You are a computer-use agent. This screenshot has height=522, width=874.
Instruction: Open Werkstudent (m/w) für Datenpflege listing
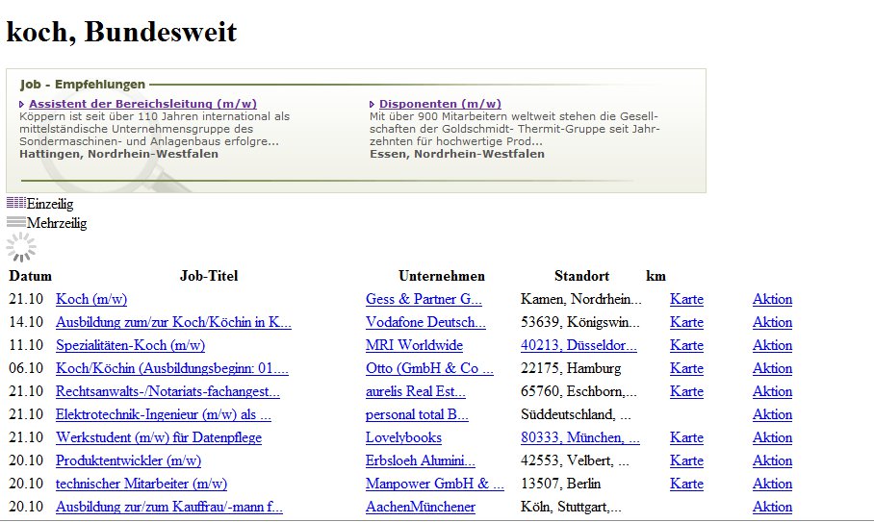pos(159,437)
